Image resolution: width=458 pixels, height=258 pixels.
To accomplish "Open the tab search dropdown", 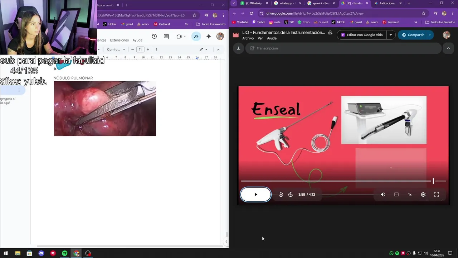I will pyautogui.click(x=234, y=3).
